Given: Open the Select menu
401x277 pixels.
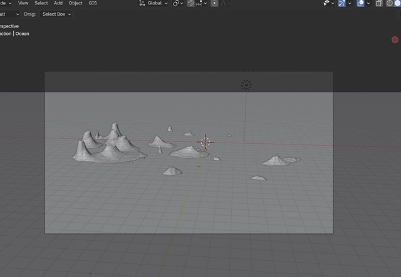Looking at the screenshot, I should 41,3.
